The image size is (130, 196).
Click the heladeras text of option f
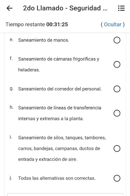coord(29,70)
